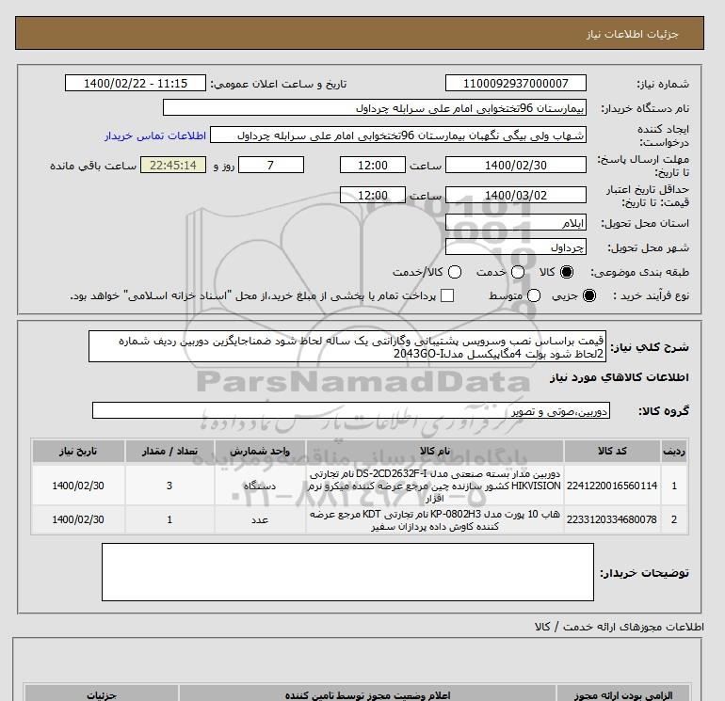725x701 pixels.
Task: Open اطلاعات تماس خریدار link
Action: pyautogui.click(x=155, y=135)
